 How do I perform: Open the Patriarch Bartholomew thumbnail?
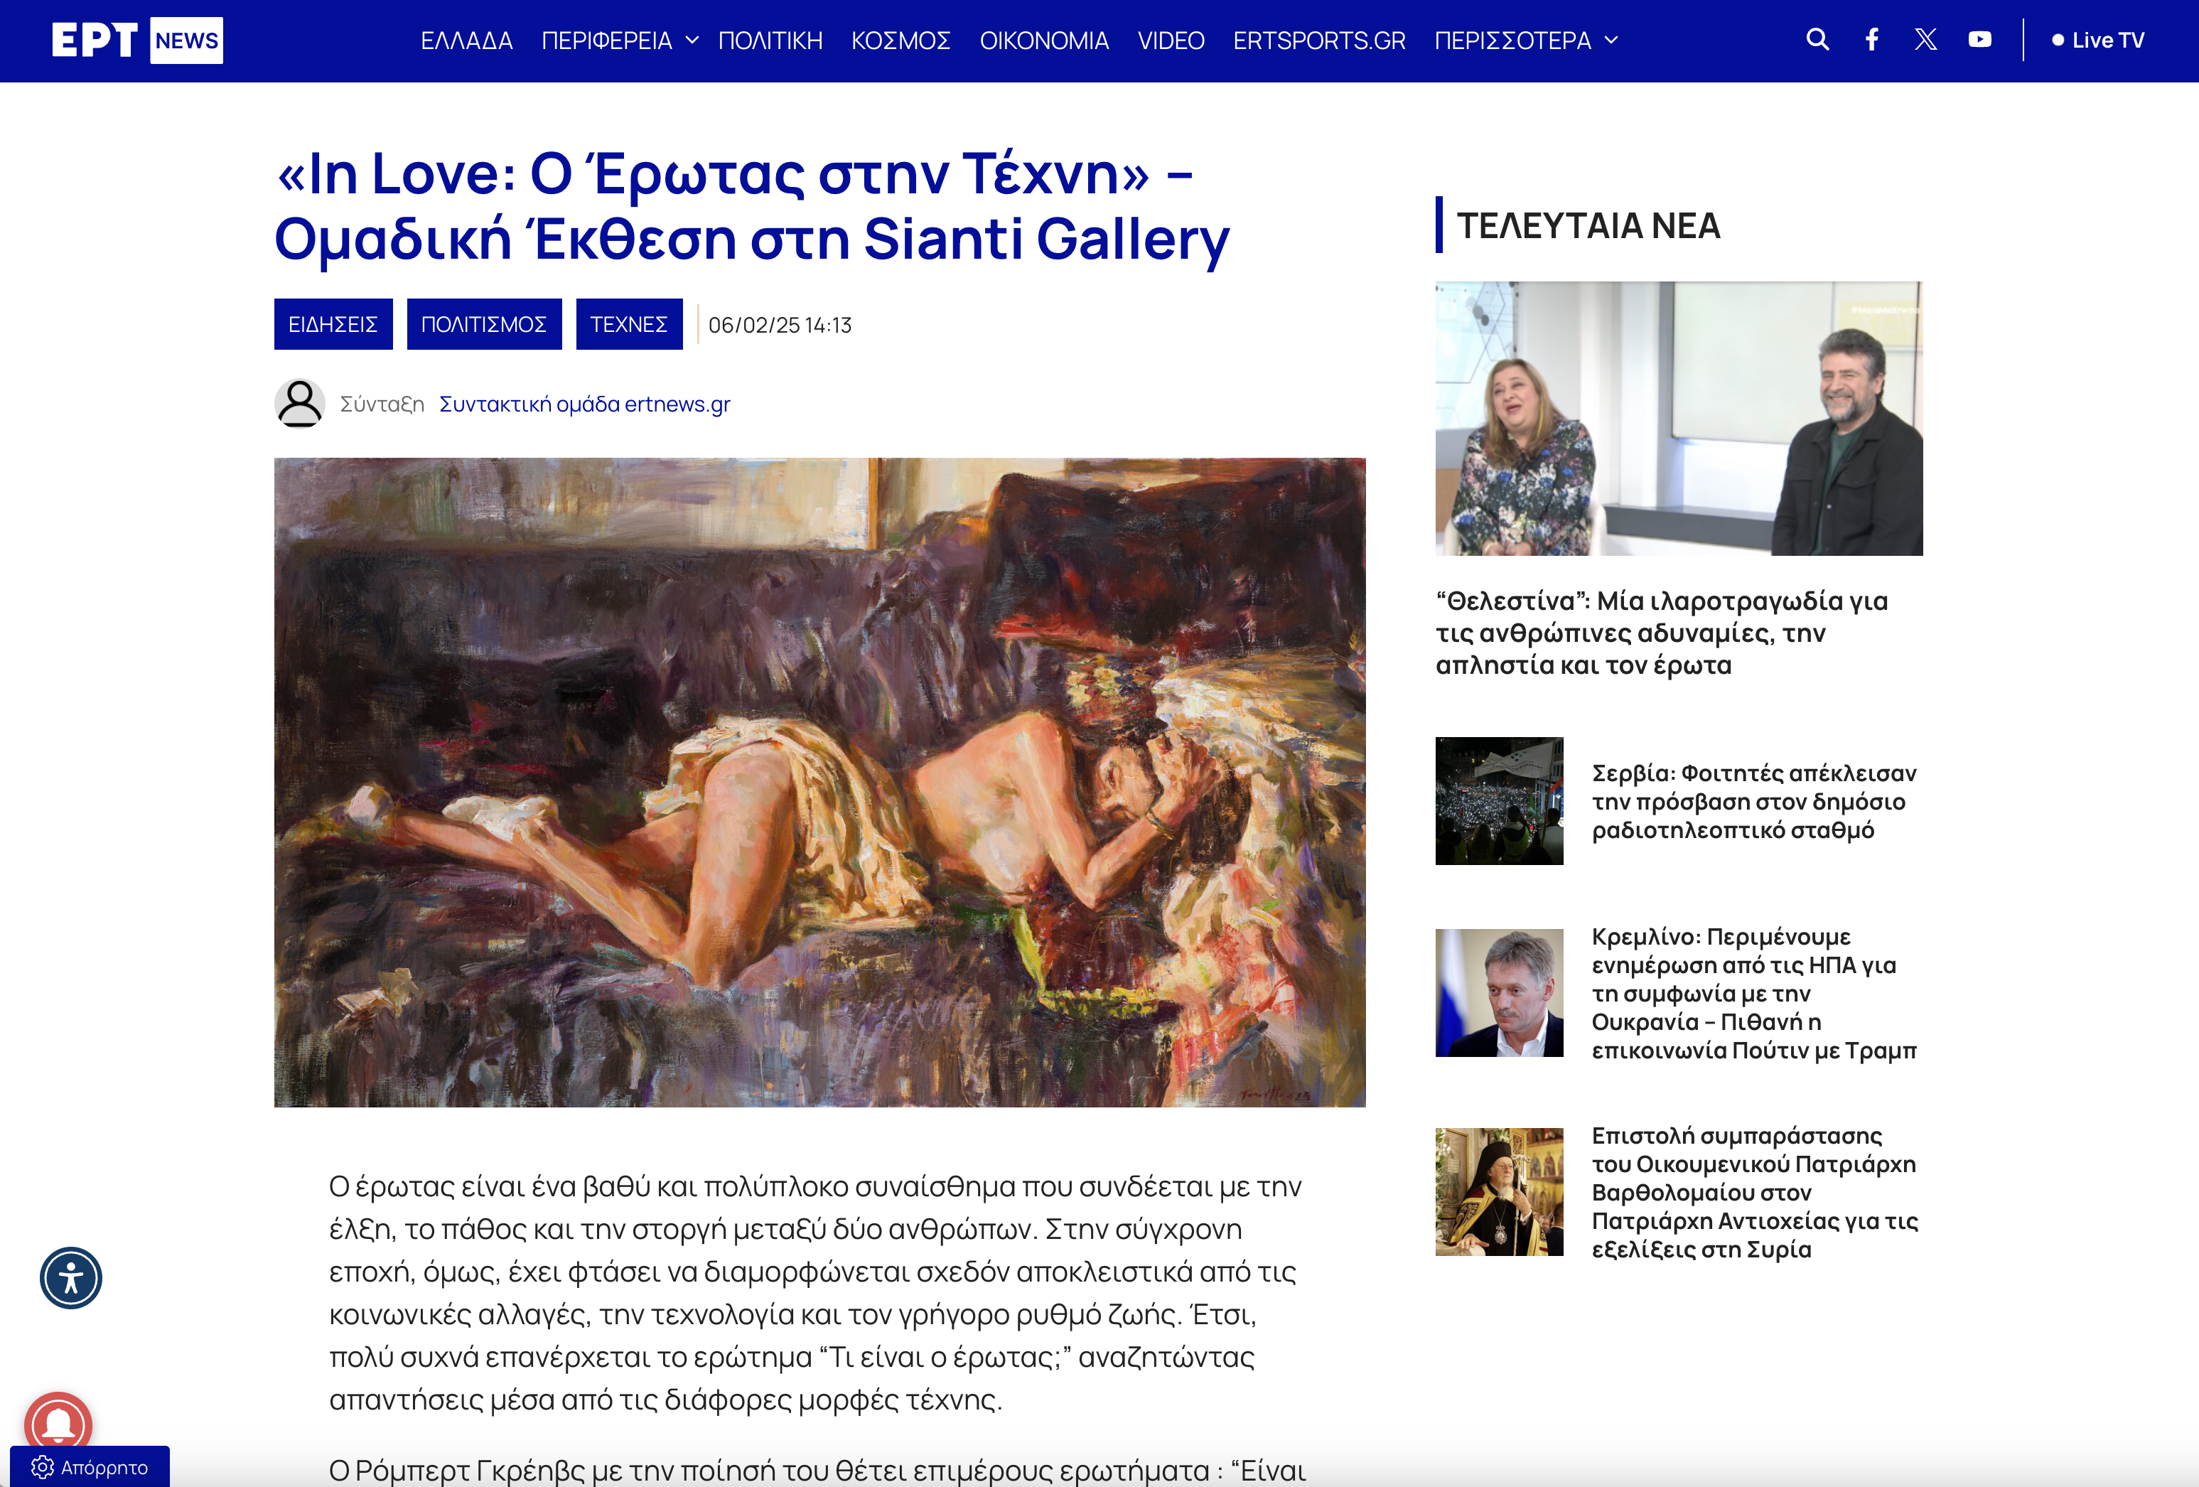point(1499,1192)
